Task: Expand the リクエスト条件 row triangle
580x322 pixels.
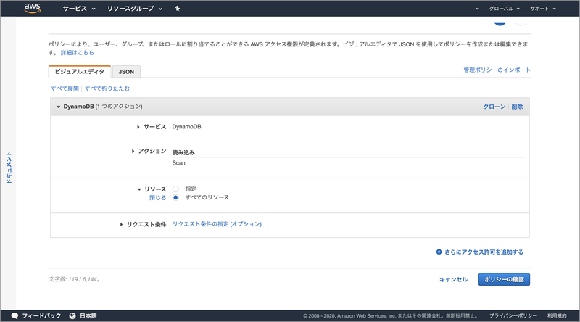Action: (121, 224)
